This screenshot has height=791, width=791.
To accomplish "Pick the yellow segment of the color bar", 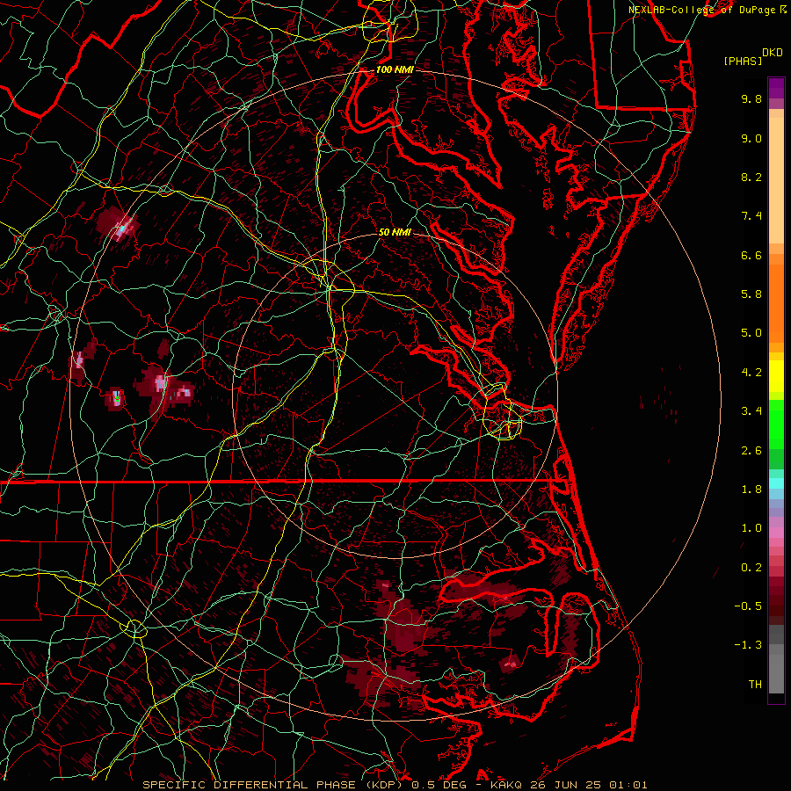I will [776, 376].
